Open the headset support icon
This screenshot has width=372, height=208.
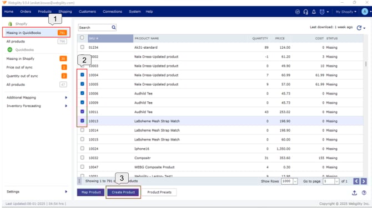305,12
